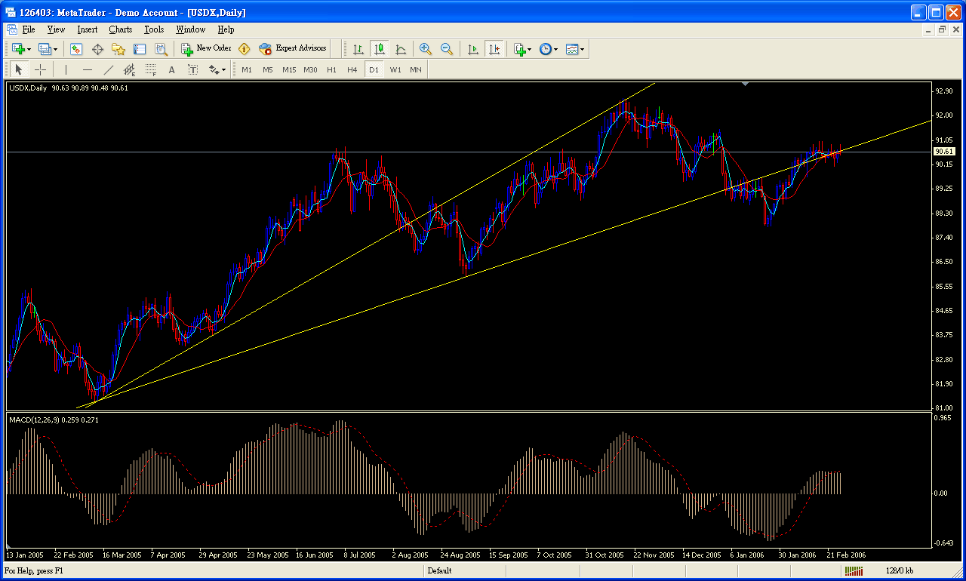The image size is (966, 581).
Task: Select the Trendline drawing tool
Action: (x=109, y=69)
